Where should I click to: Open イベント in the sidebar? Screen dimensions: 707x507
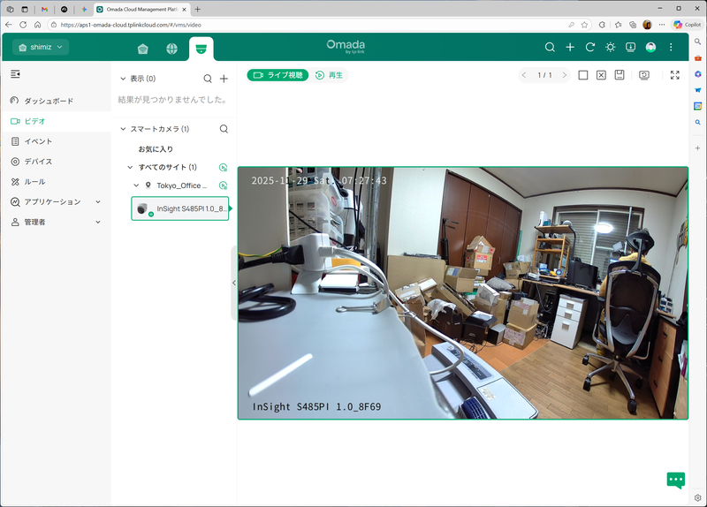[56, 141]
